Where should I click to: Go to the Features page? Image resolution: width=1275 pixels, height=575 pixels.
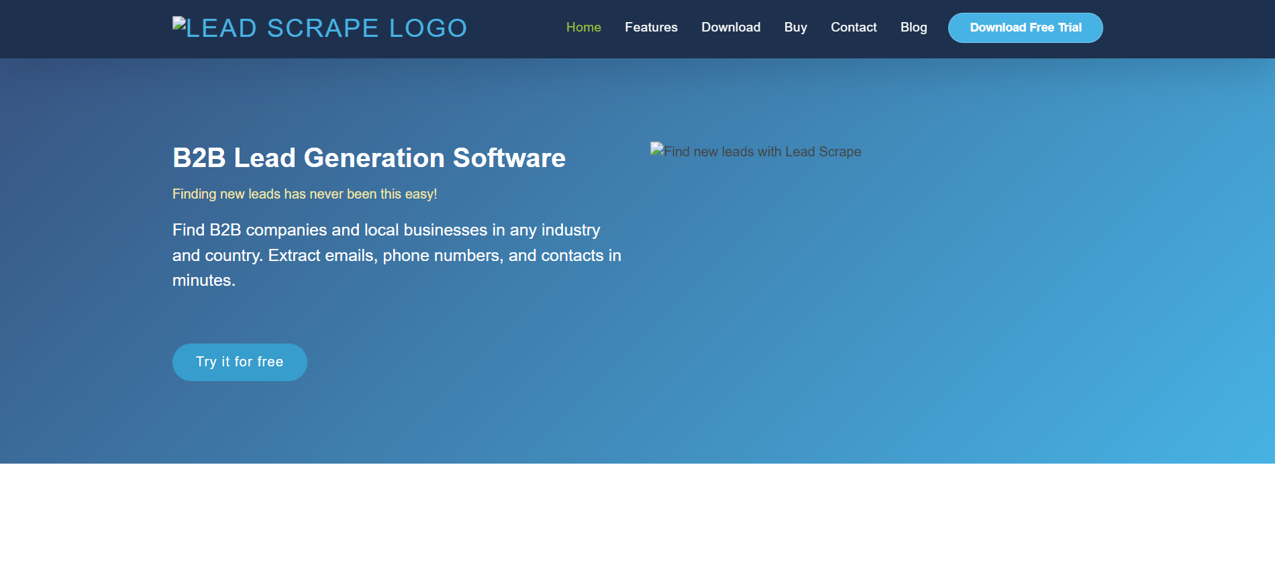coord(651,28)
